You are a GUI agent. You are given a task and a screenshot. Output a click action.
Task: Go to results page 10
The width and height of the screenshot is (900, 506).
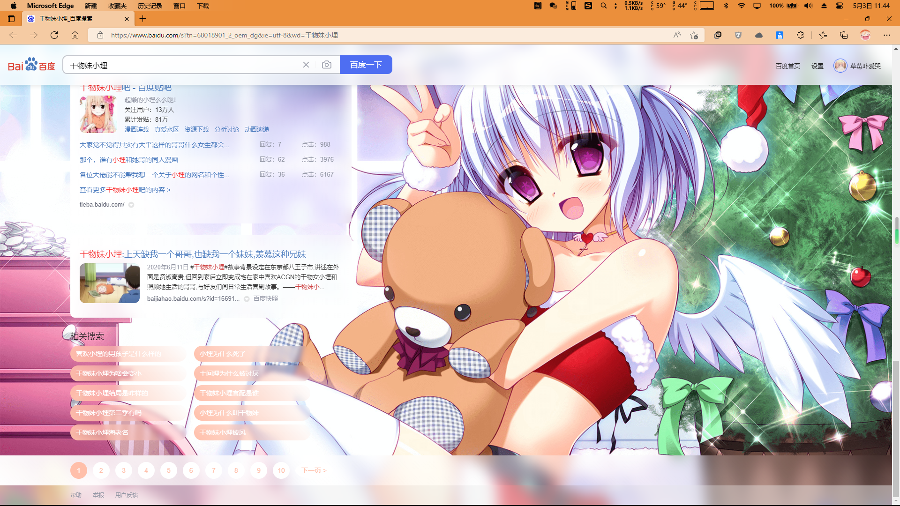tap(281, 470)
